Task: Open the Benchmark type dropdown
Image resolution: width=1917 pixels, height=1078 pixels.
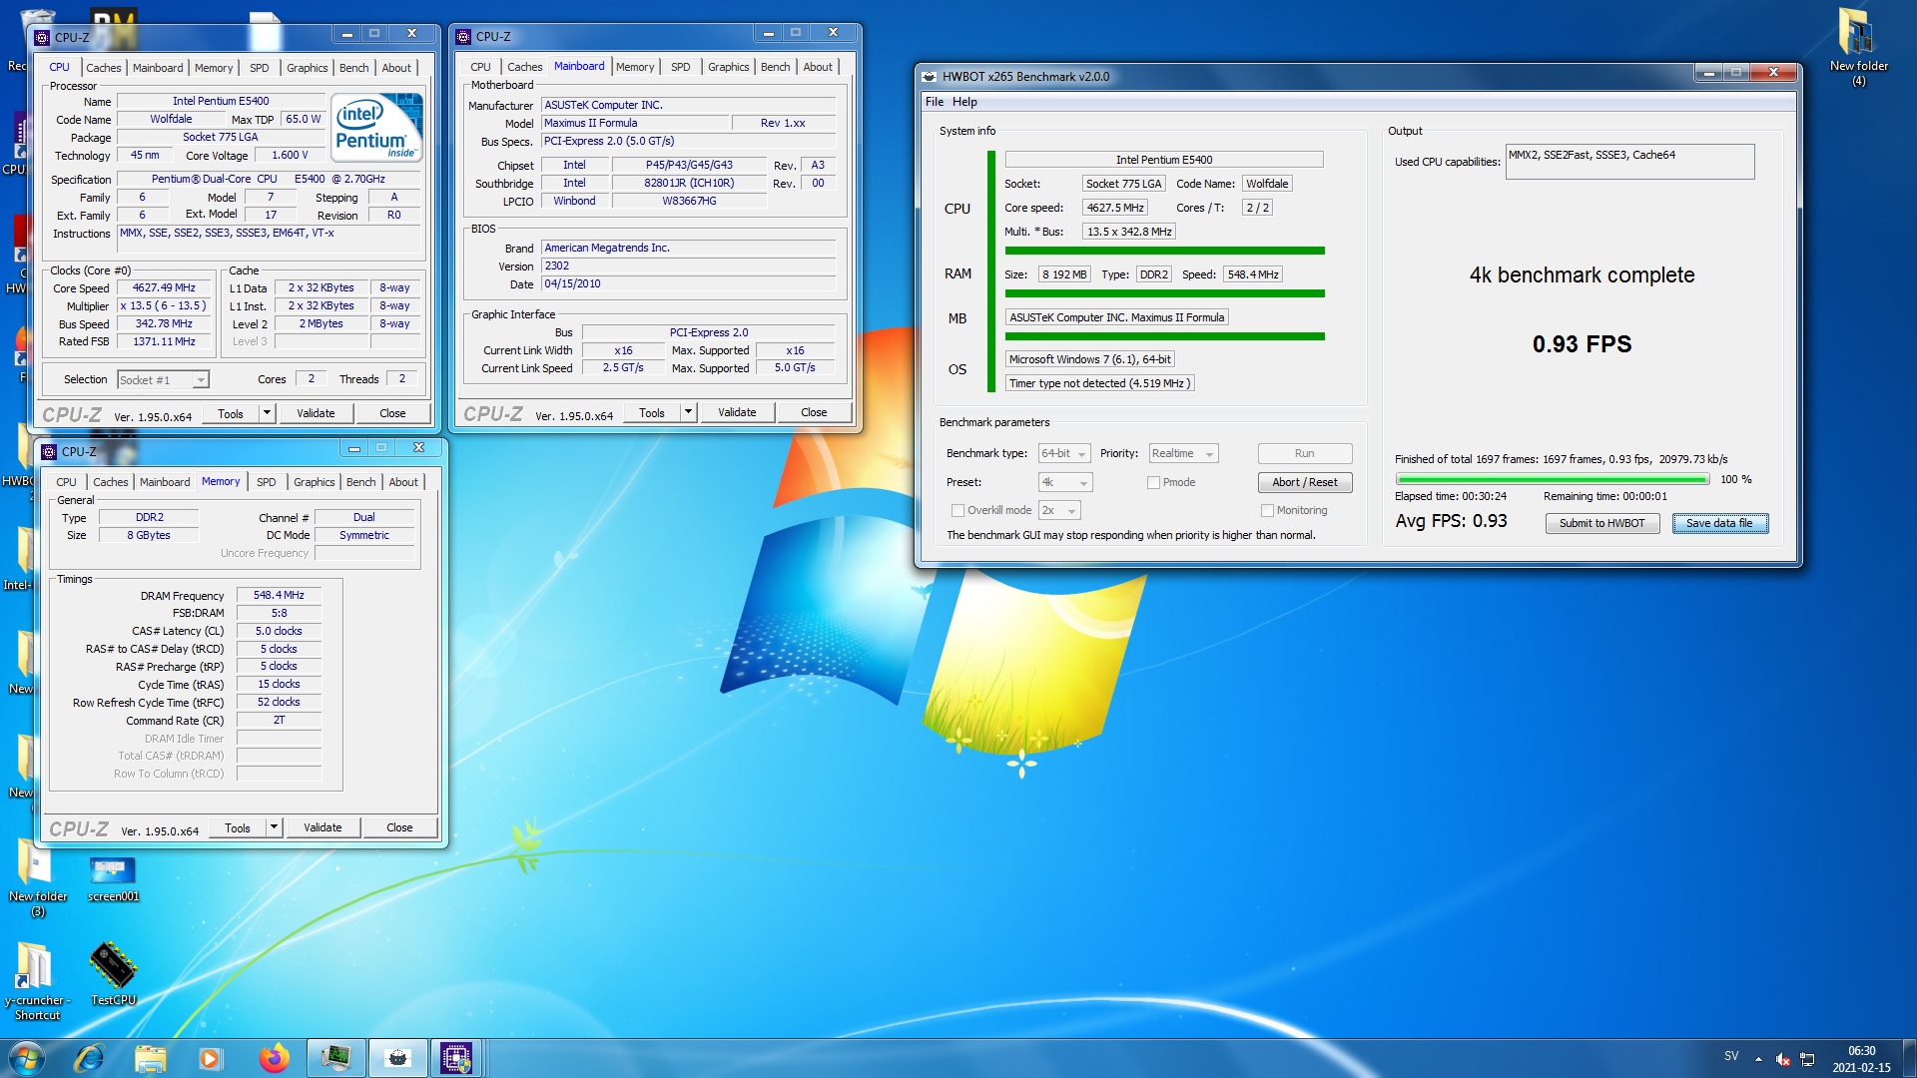Action: pos(1064,453)
